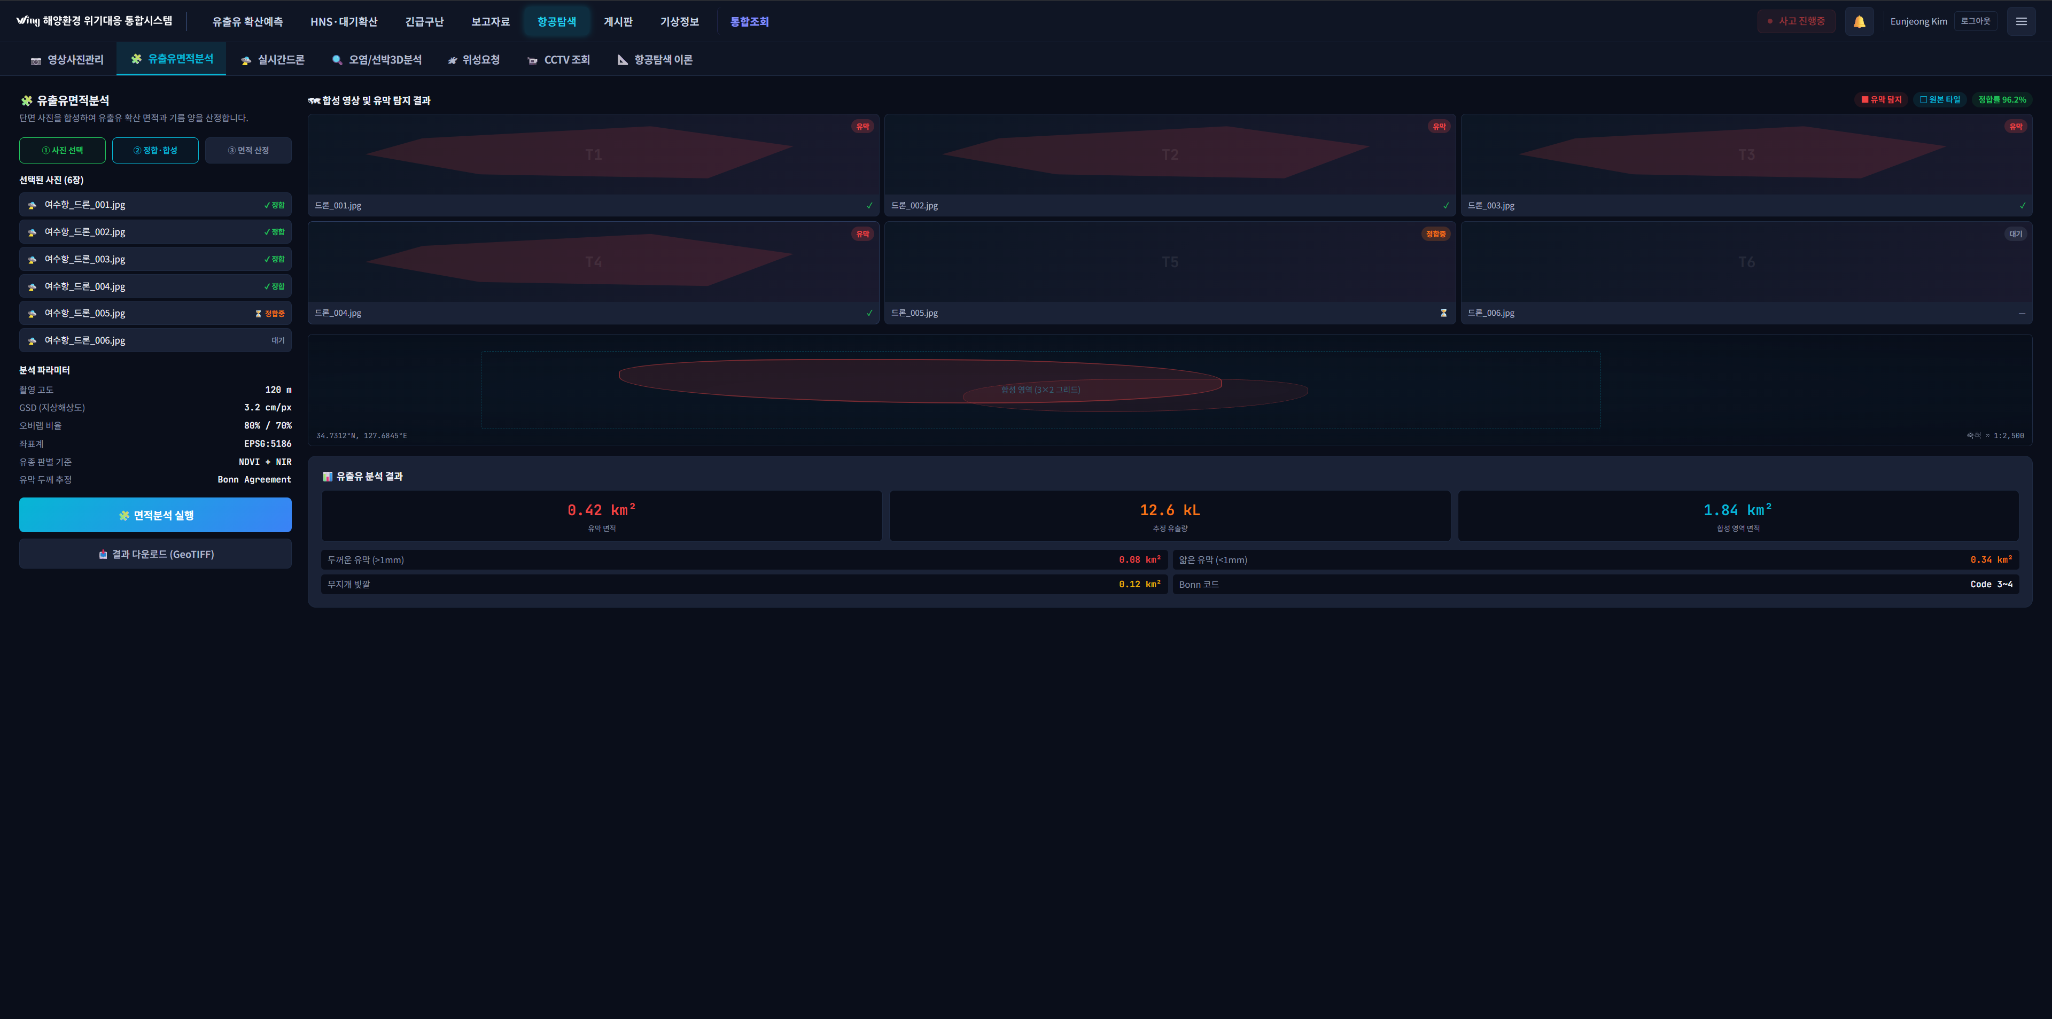This screenshot has width=2052, height=1019.
Task: Select step ① 사진 선택
Action: 62,151
